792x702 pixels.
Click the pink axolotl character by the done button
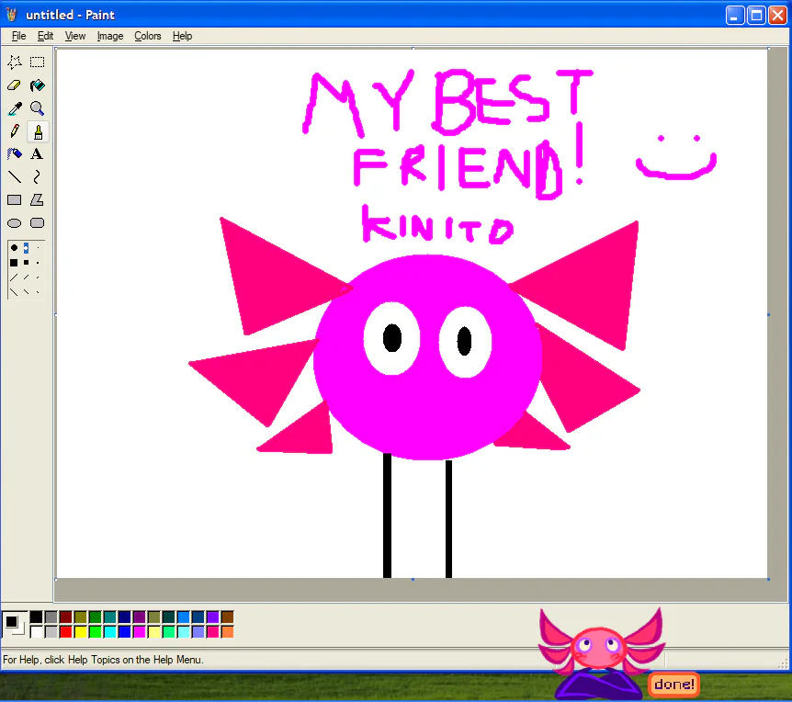click(x=600, y=654)
